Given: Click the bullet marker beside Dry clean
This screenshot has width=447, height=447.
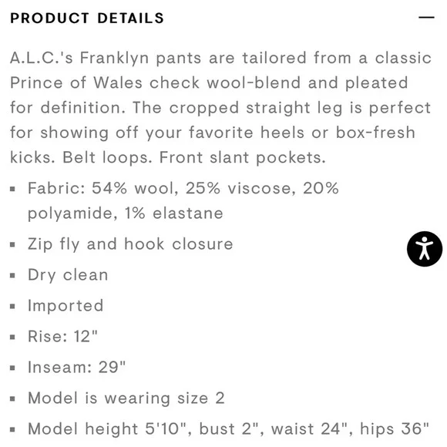Looking at the screenshot, I should click(x=12, y=275).
